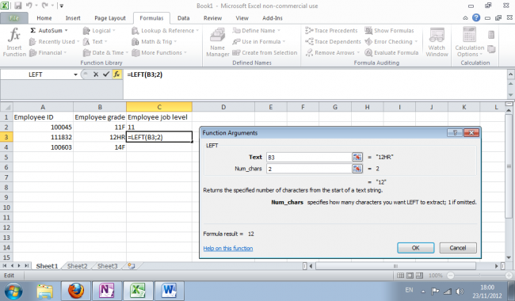
Task: Switch to Page Break Preview in status bar
Action: (x=419, y=276)
